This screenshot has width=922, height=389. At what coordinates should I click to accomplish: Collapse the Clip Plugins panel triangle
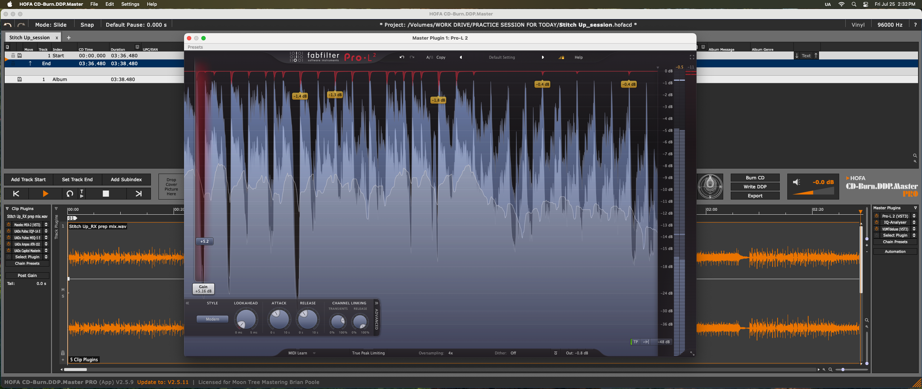pos(7,209)
